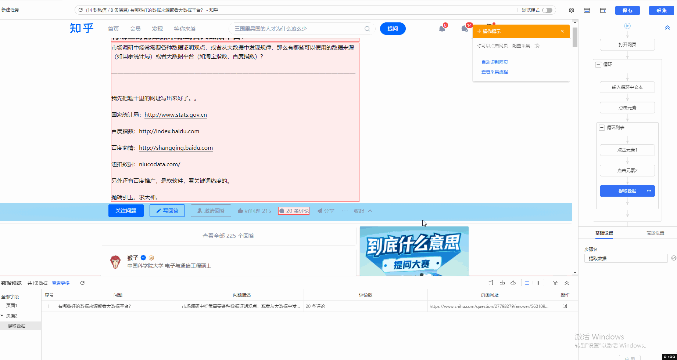The width and height of the screenshot is (677, 360).
Task: Click the bottom-panel layout icon in top toolbar
Action: [x=587, y=10]
